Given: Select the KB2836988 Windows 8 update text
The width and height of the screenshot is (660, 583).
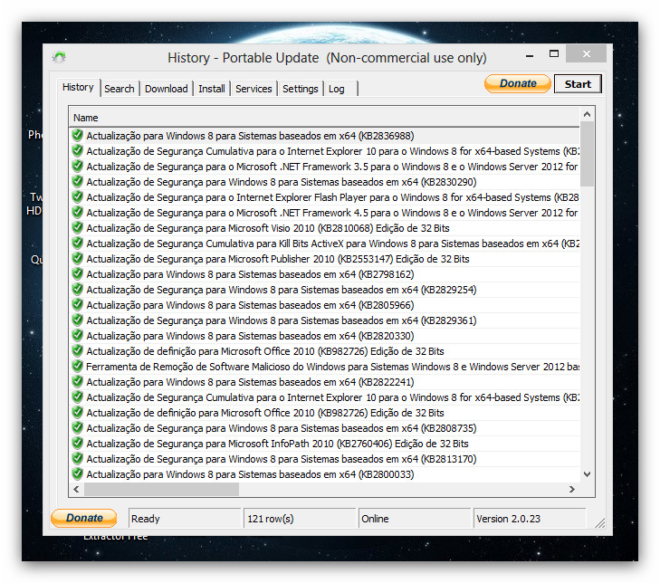Looking at the screenshot, I should pos(250,136).
